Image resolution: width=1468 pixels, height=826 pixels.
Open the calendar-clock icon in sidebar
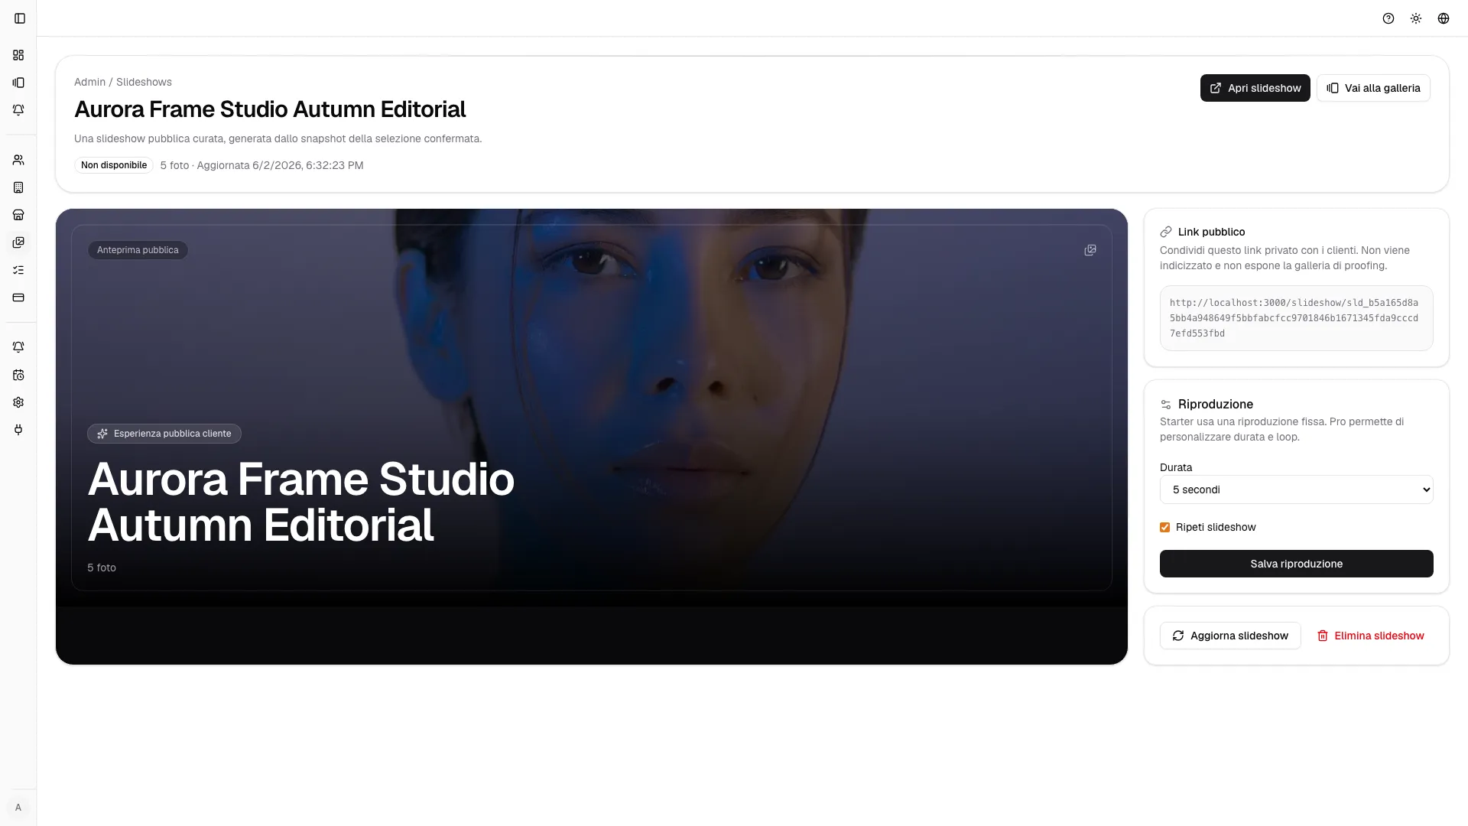pos(18,375)
